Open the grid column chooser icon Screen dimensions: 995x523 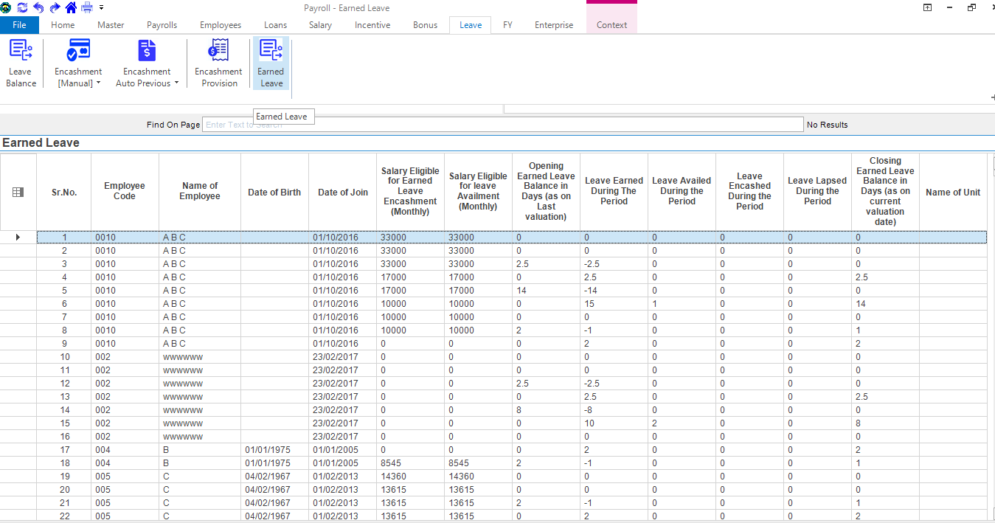pyautogui.click(x=18, y=192)
